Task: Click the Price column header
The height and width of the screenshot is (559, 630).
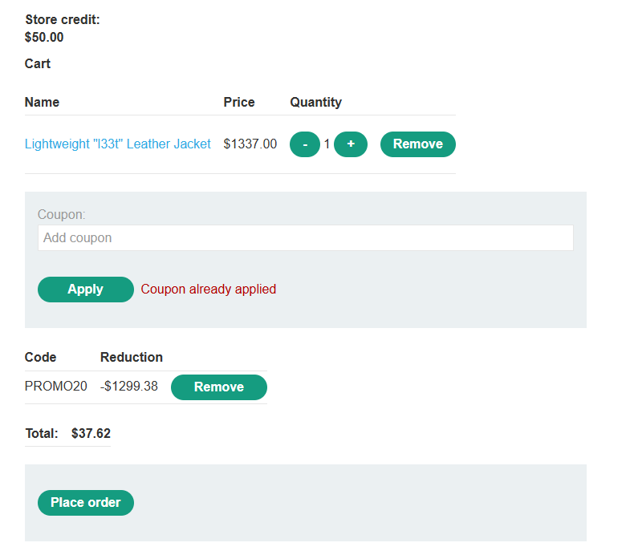Action: point(239,103)
